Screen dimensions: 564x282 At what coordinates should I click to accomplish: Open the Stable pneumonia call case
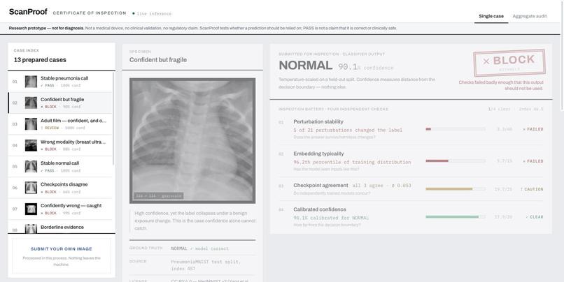click(x=60, y=82)
